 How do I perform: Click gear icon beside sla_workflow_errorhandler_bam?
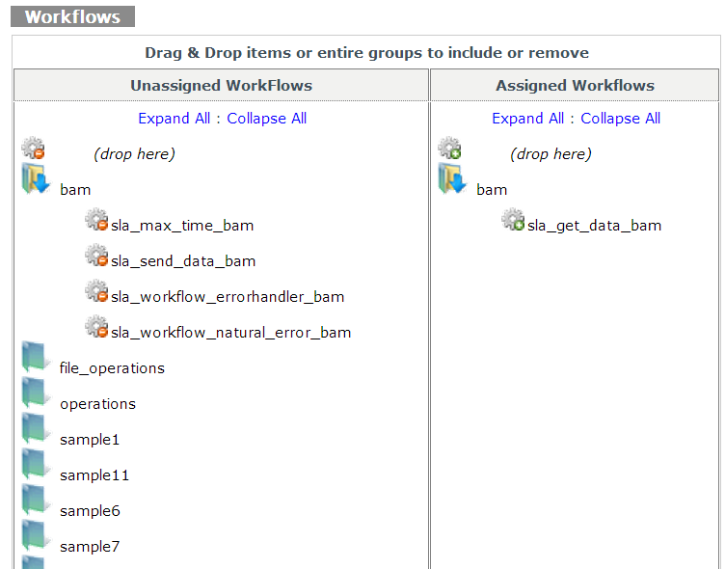pos(96,292)
